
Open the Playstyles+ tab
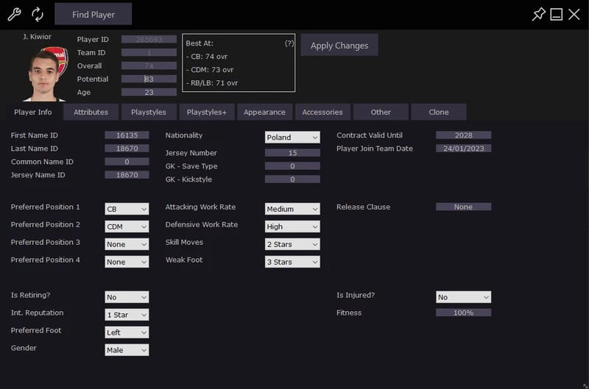207,113
